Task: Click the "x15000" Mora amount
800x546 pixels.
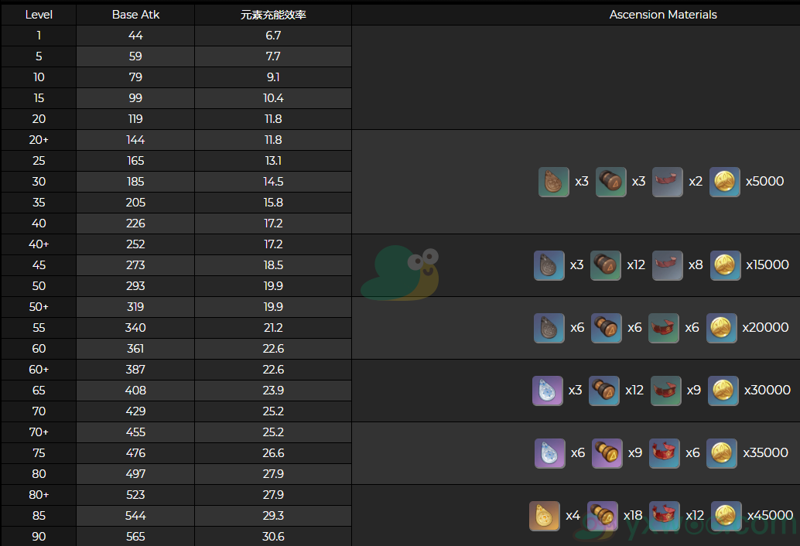Action: (768, 265)
